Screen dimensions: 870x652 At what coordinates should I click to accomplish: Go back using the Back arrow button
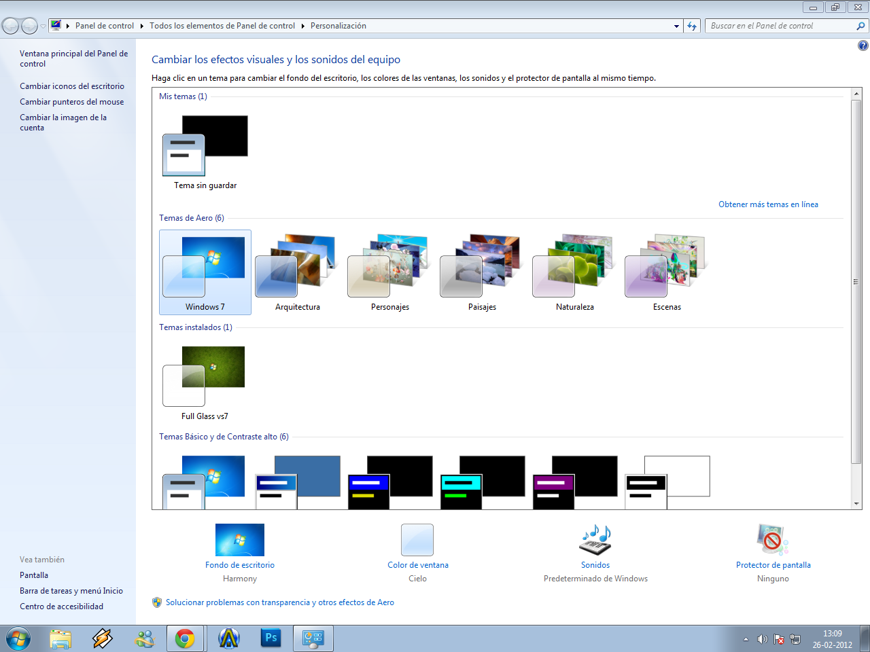[10, 26]
